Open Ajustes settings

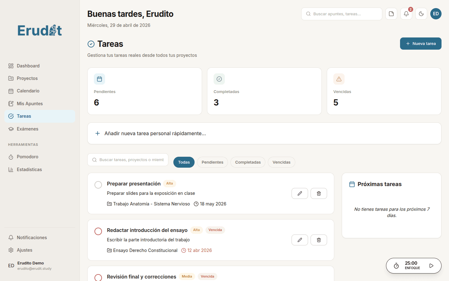[40, 250]
